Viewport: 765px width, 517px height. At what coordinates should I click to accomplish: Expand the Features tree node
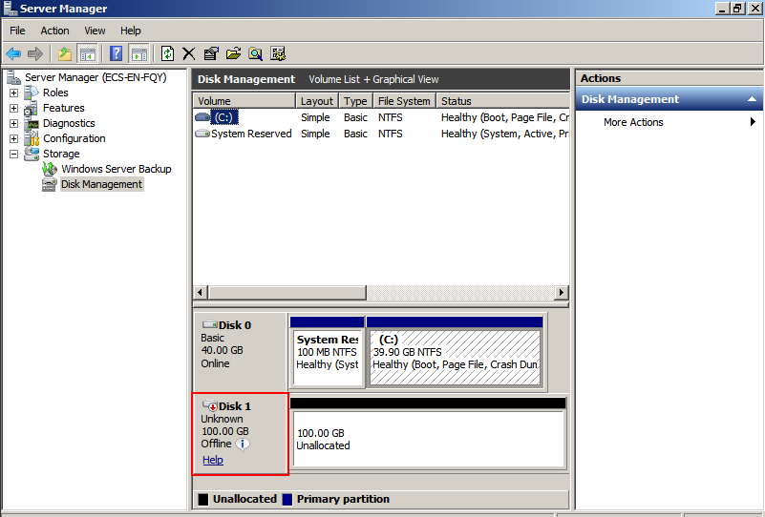13,108
